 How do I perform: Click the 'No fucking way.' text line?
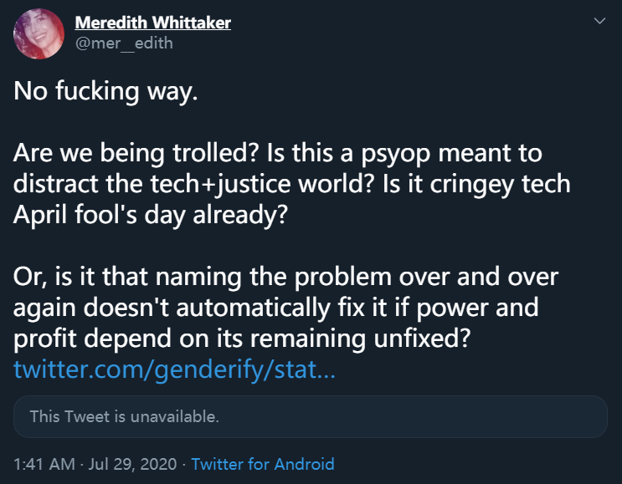pyautogui.click(x=105, y=92)
